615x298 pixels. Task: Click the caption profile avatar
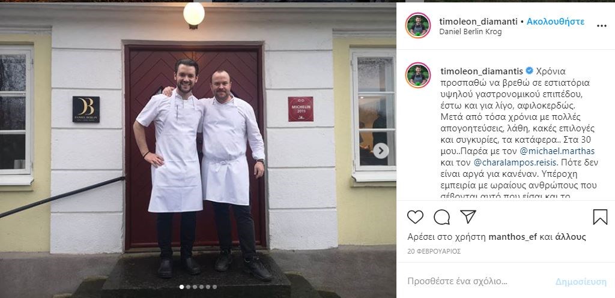click(x=418, y=75)
